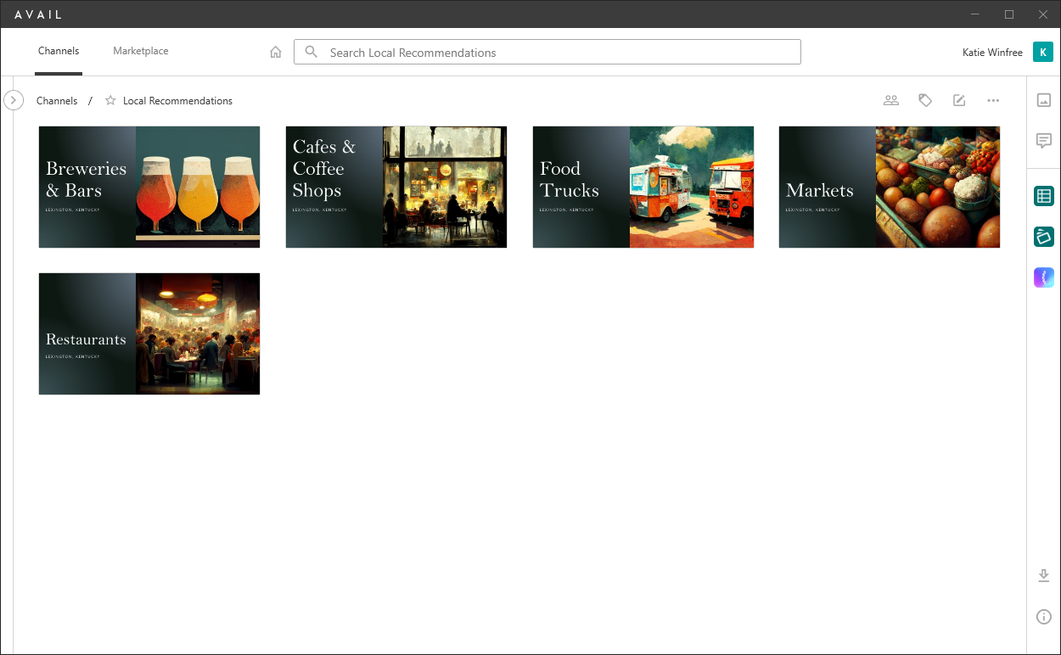Open the channel members icon
The width and height of the screenshot is (1061, 655).
891,100
